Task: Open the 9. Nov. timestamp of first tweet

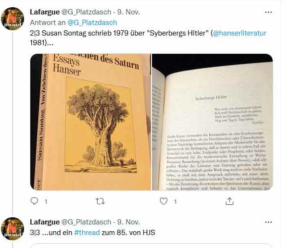Action: [x=128, y=12]
